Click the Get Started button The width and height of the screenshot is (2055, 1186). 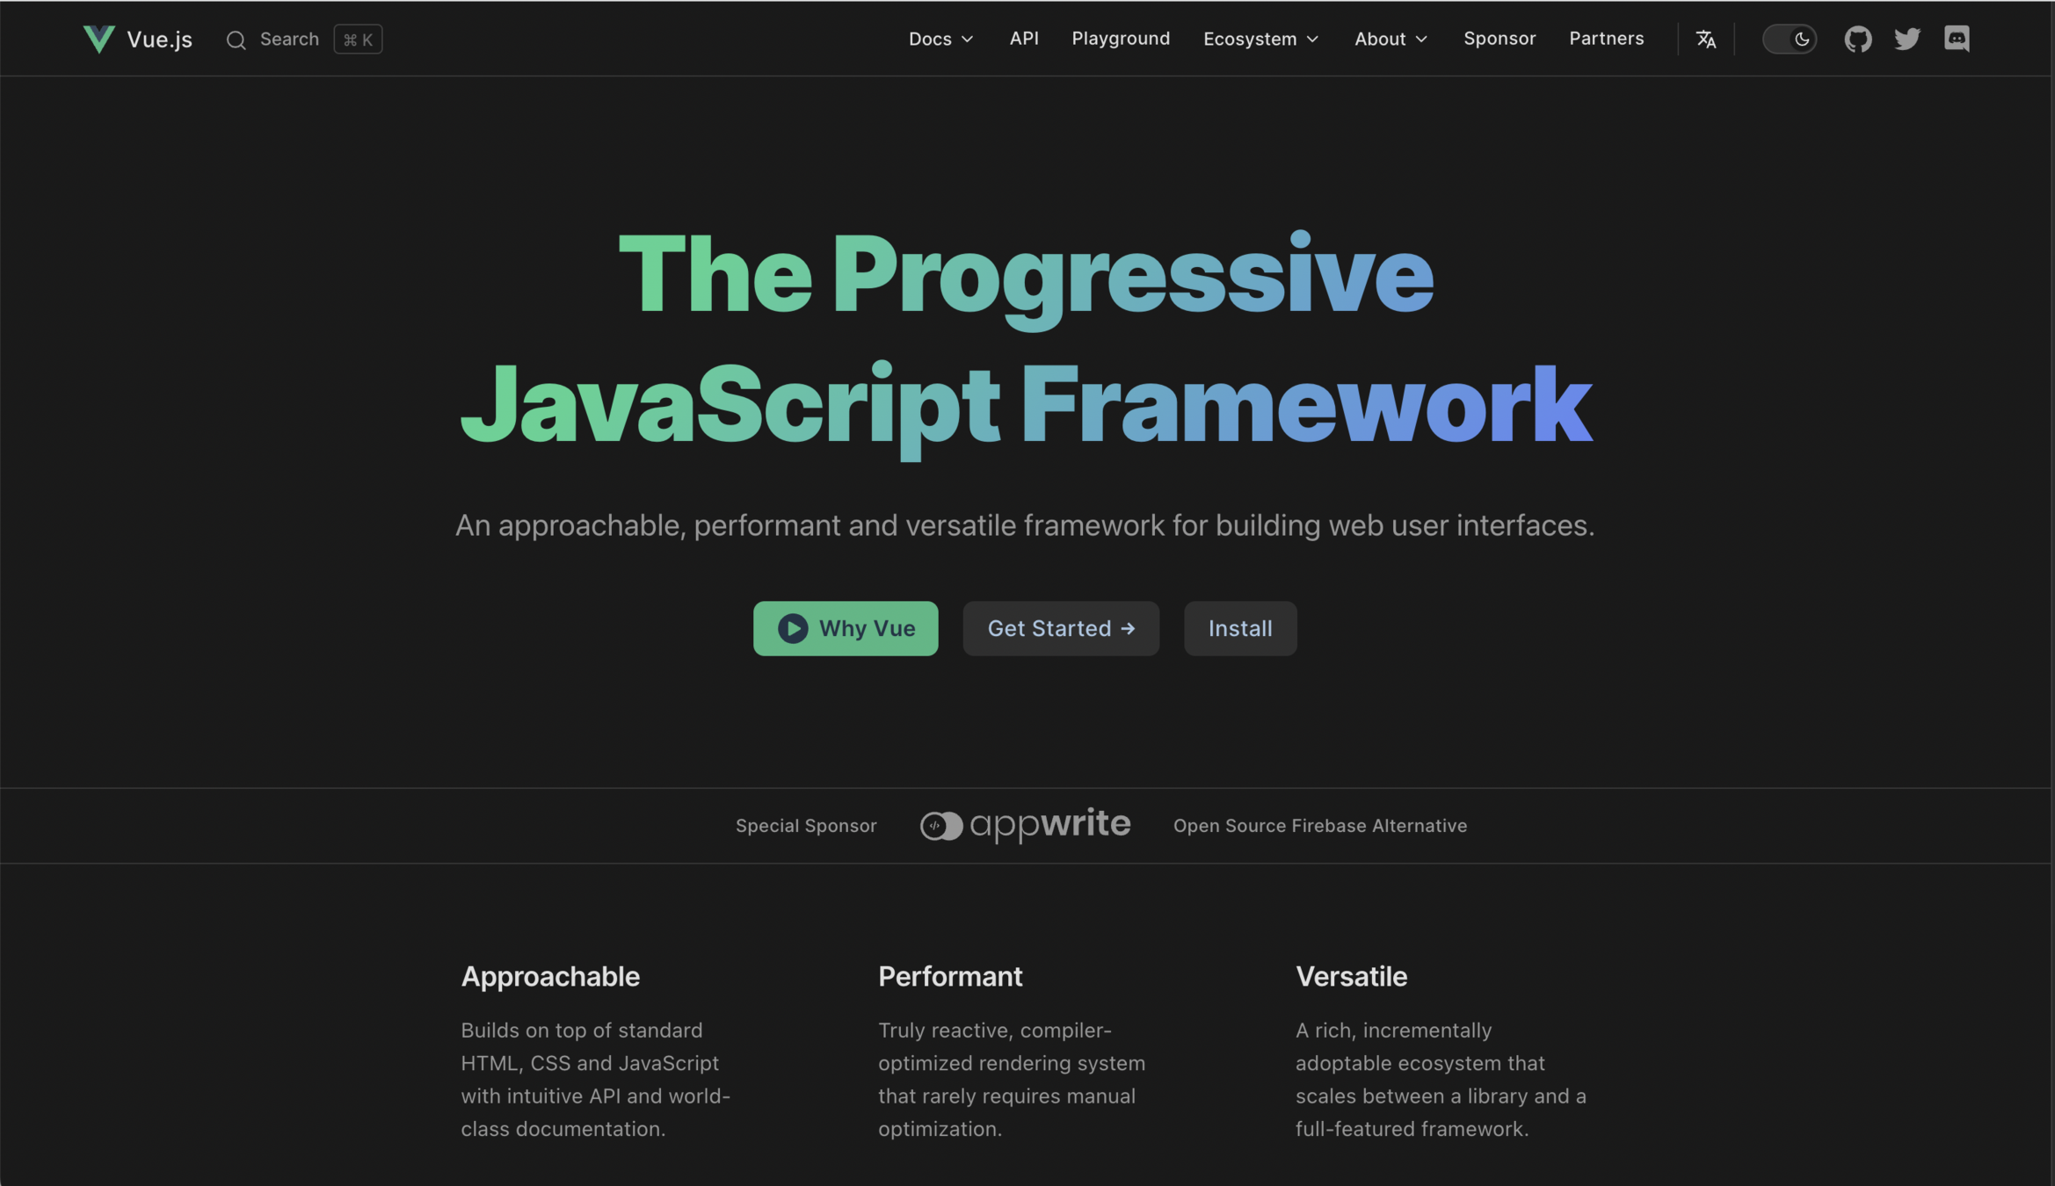(1060, 628)
